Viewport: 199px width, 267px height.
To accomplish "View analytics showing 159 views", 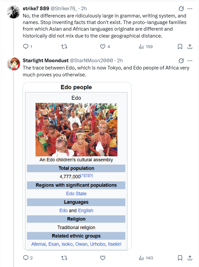I will pyautogui.click(x=146, y=46).
